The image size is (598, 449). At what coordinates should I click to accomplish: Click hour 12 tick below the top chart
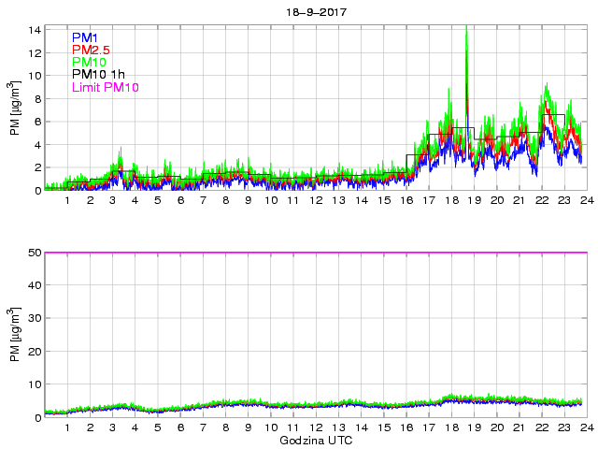pyautogui.click(x=315, y=200)
